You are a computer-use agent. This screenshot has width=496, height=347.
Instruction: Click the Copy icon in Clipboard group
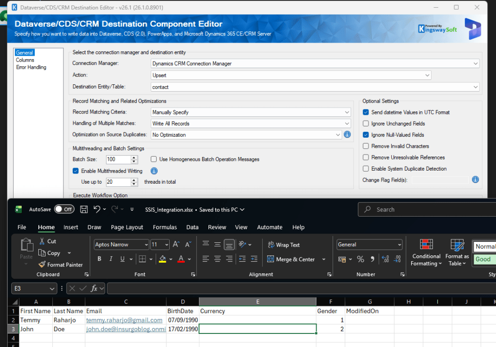coord(42,253)
